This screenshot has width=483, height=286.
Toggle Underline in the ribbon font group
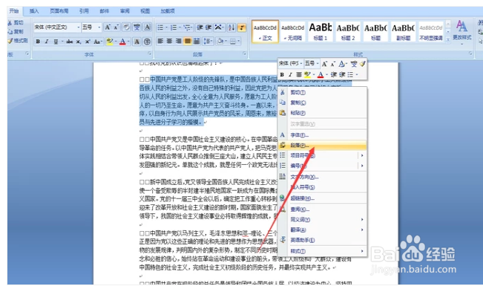(56, 42)
